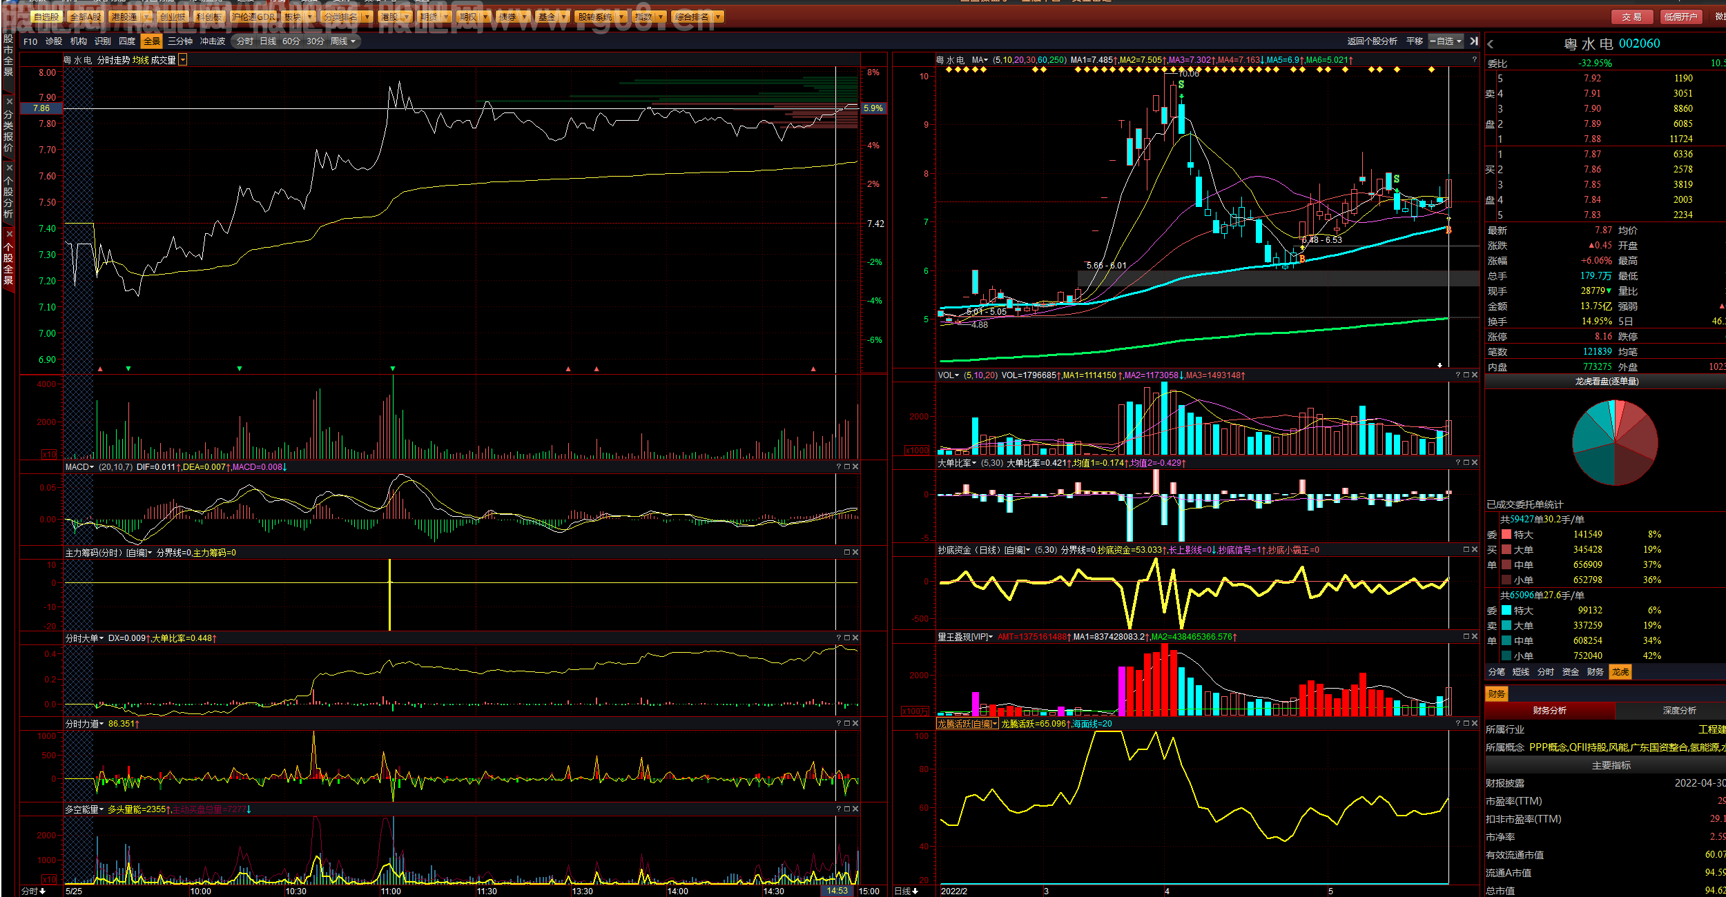The height and width of the screenshot is (897, 1726).
Task: Click the 7.86 price marker on the axis
Action: (41, 108)
